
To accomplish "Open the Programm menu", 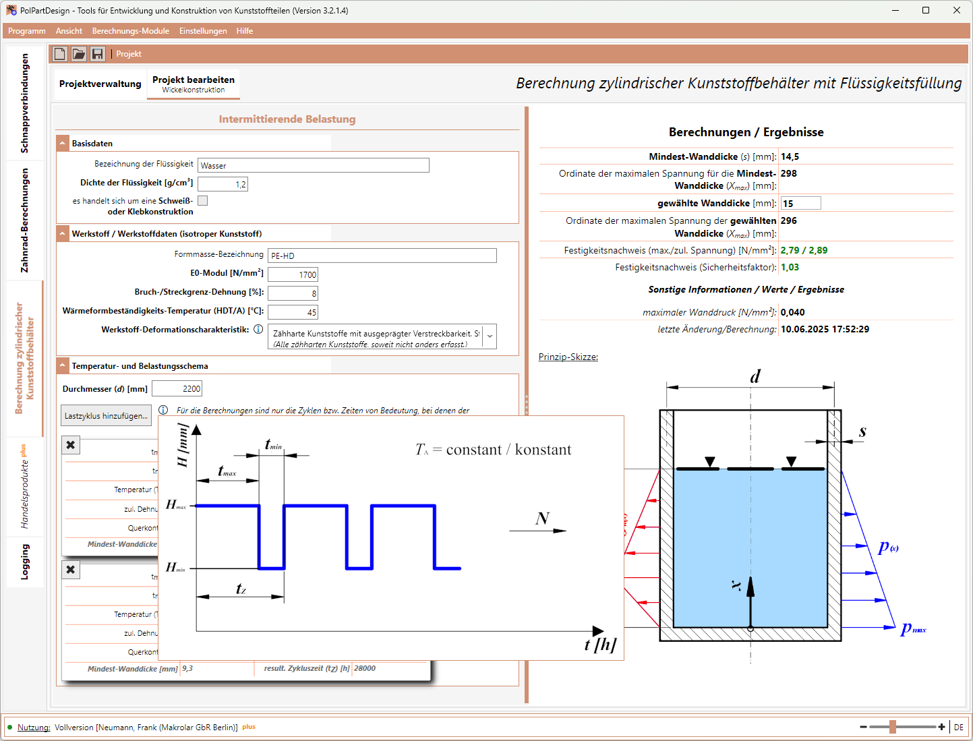I will point(27,31).
